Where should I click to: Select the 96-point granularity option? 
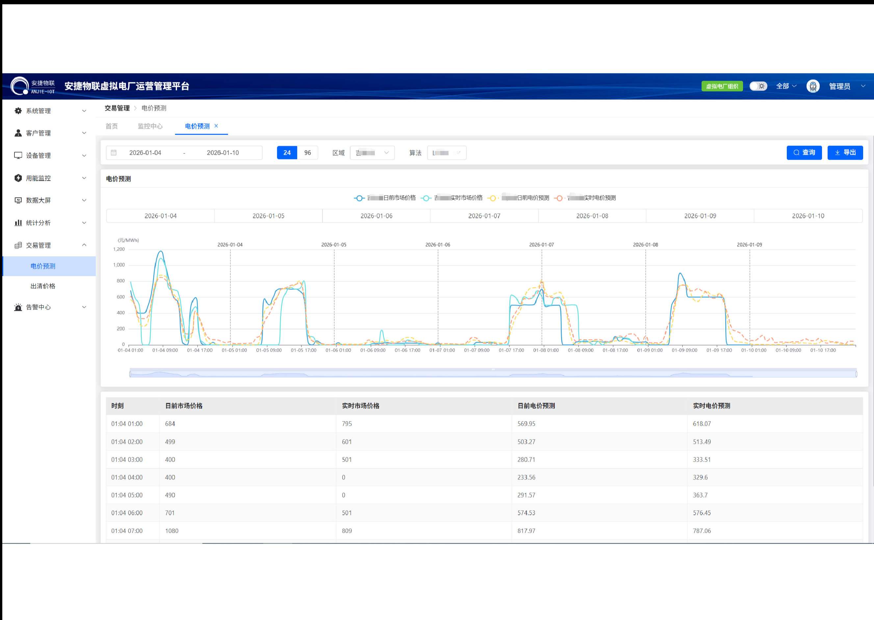[x=307, y=153]
